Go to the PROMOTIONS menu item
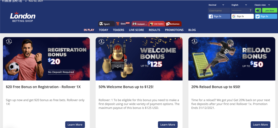Viewport: 278px width, 128px height. pyautogui.click(x=174, y=30)
